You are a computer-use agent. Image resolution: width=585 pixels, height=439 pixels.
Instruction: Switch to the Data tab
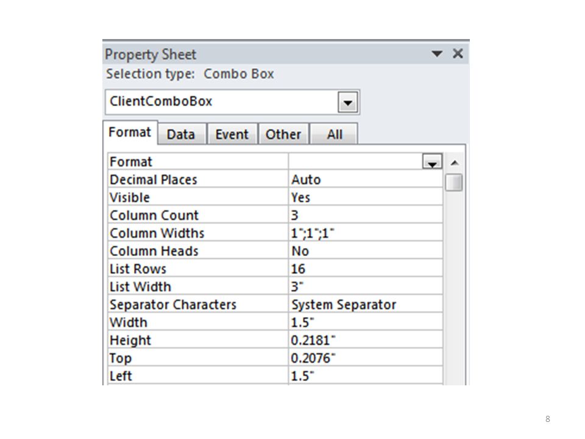(182, 134)
